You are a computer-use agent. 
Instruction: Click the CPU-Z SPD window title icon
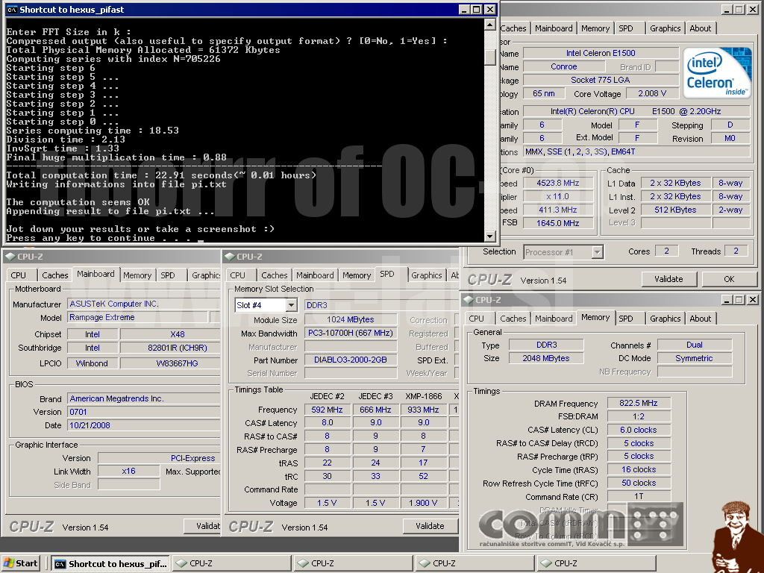click(230, 257)
